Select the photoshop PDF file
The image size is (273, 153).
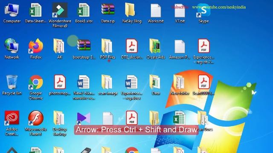60,82
